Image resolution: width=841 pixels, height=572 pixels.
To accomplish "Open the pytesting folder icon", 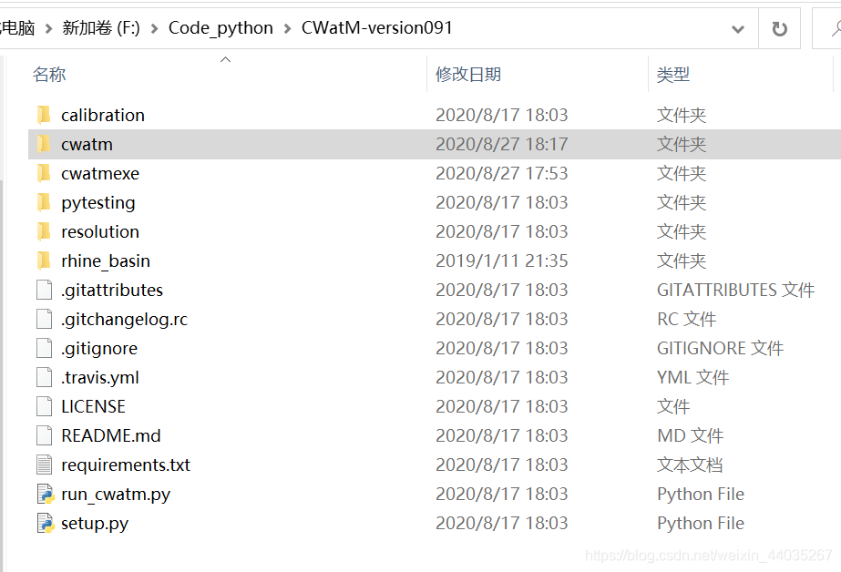I will (x=44, y=202).
